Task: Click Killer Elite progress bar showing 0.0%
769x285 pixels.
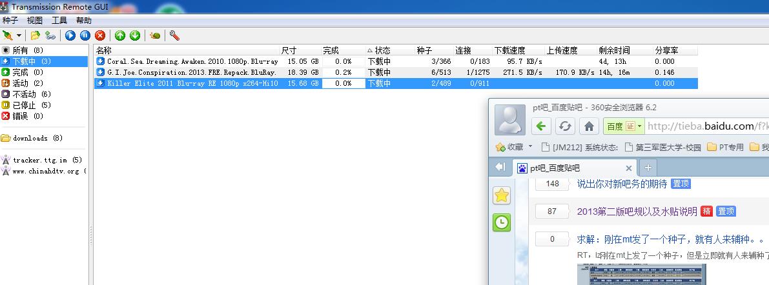Action: 343,83
